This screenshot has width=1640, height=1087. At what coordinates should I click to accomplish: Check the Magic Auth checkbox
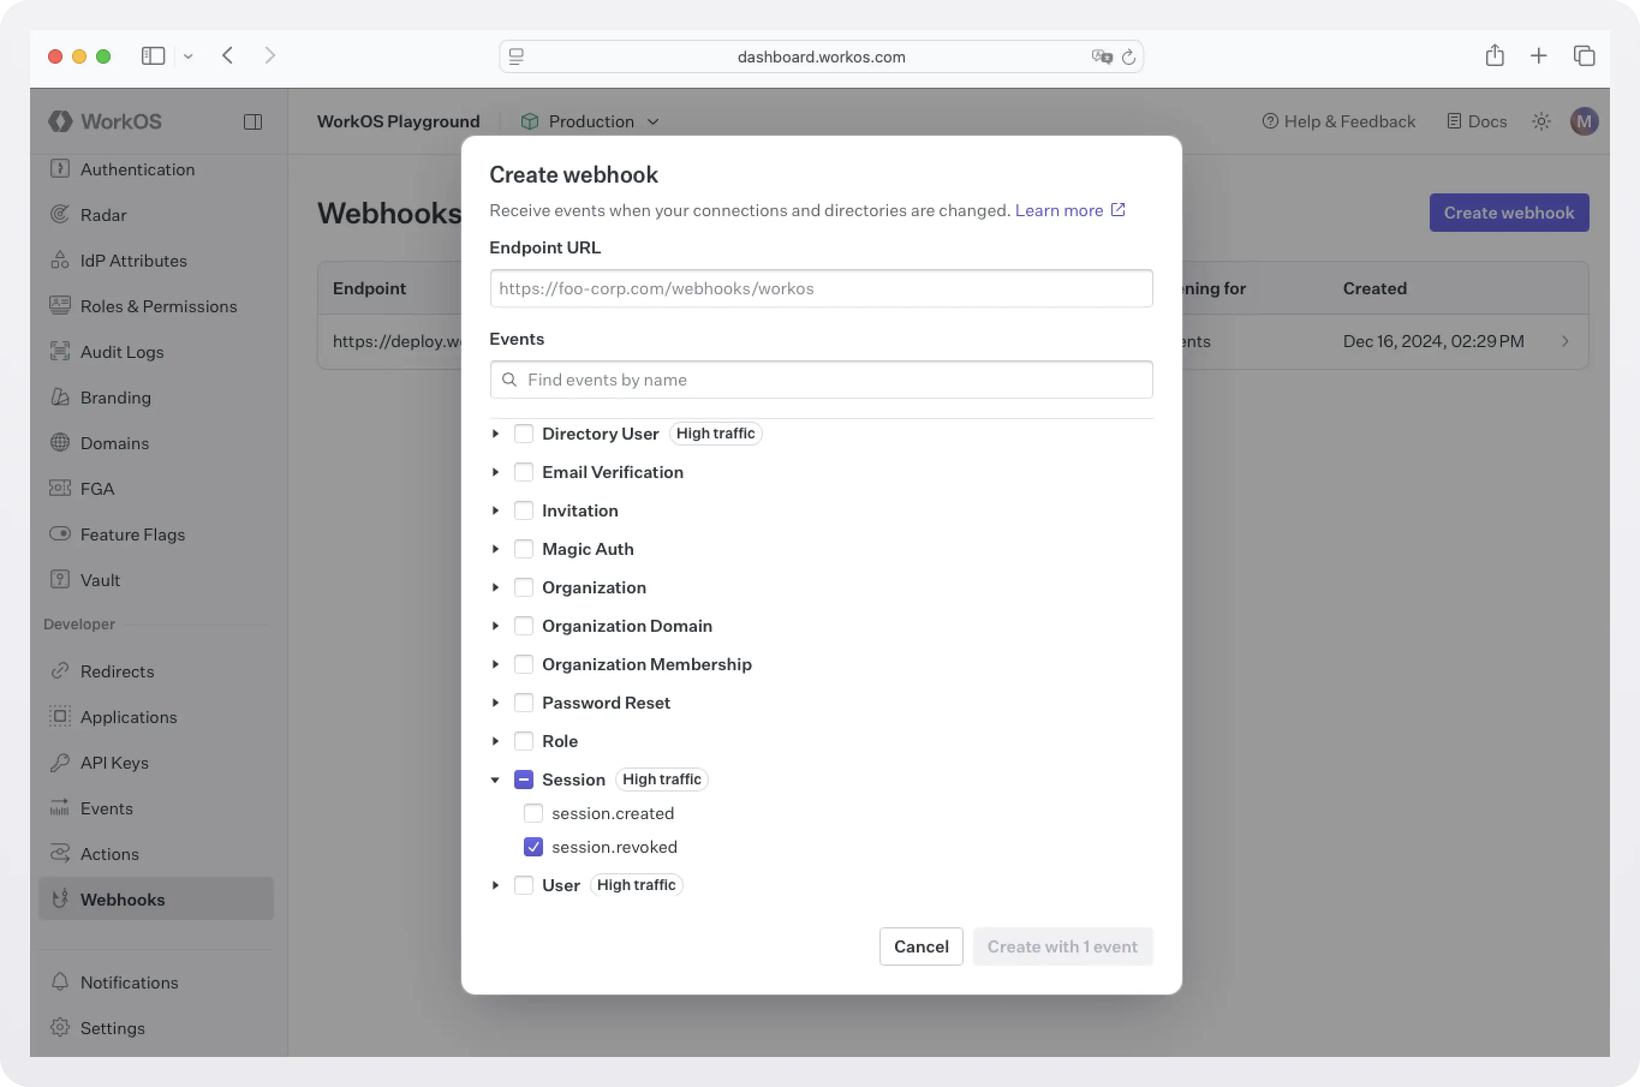(524, 549)
